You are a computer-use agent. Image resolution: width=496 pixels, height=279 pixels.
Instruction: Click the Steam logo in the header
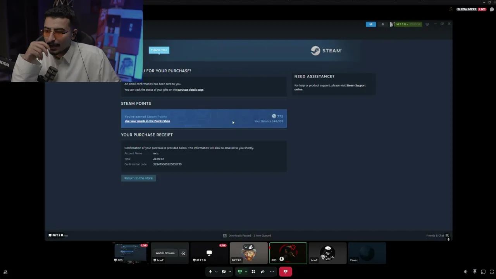point(326,50)
